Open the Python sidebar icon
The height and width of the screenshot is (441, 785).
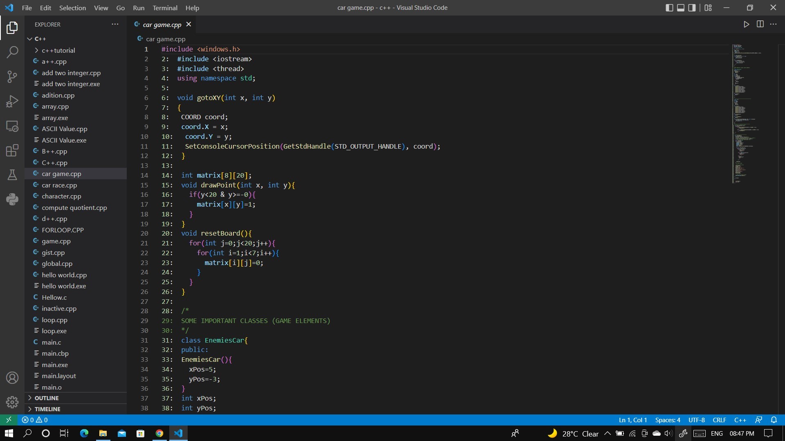[x=12, y=199]
